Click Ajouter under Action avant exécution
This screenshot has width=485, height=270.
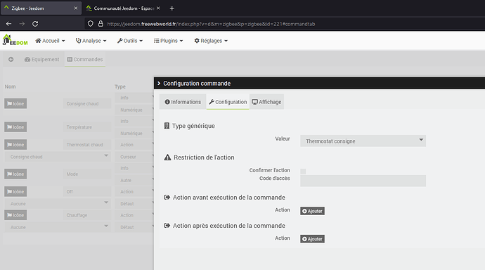click(x=312, y=211)
